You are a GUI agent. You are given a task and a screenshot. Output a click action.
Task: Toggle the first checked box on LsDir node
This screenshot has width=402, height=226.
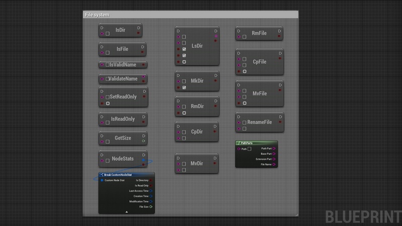click(184, 49)
